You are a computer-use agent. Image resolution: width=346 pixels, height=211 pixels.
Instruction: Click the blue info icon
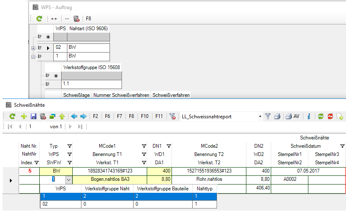pyautogui.click(x=308, y=117)
